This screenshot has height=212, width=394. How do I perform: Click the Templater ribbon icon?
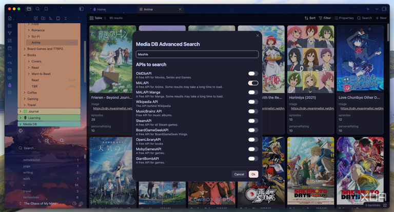tap(10, 62)
